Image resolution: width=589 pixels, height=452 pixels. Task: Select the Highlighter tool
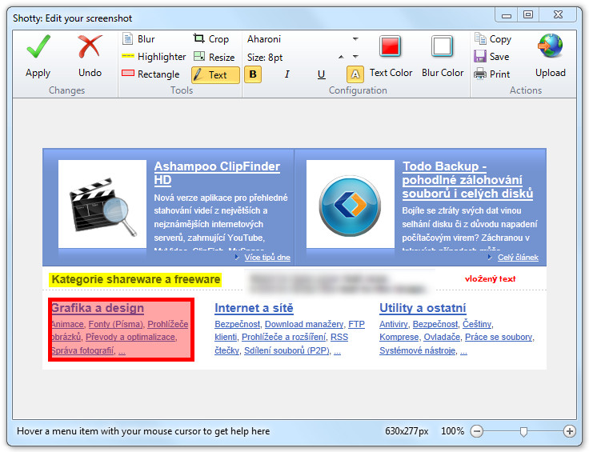click(154, 57)
